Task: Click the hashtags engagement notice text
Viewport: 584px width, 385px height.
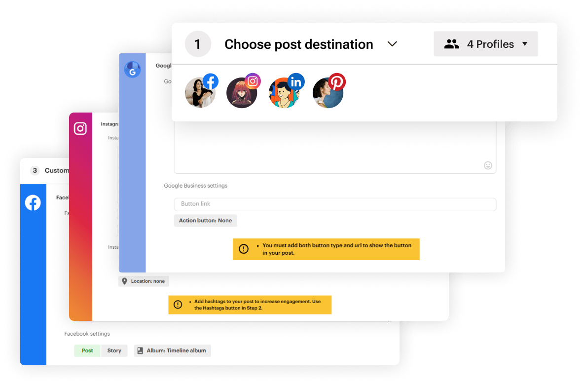Action: (257, 305)
